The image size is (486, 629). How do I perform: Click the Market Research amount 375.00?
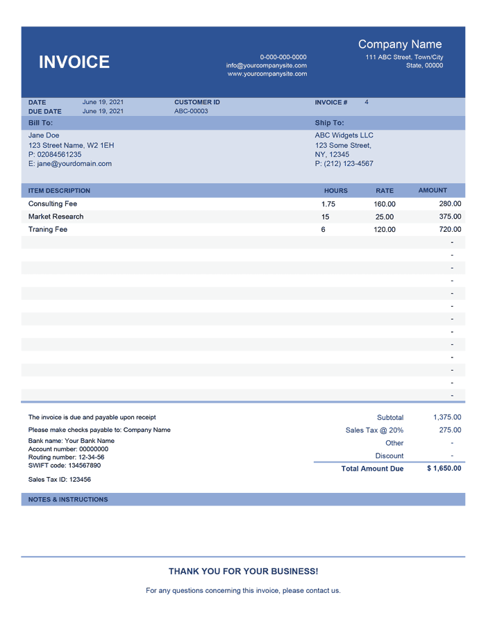pyautogui.click(x=450, y=217)
